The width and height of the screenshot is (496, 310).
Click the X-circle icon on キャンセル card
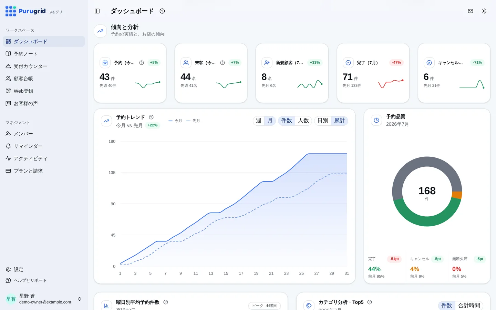point(429,63)
